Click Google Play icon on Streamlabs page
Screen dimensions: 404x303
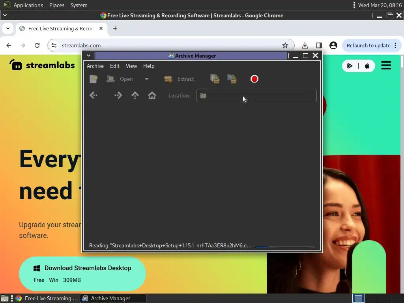350,66
